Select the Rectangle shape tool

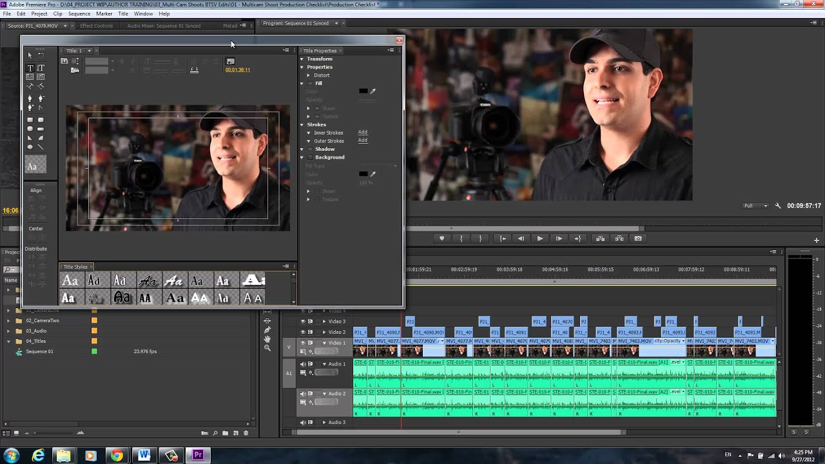coord(30,120)
